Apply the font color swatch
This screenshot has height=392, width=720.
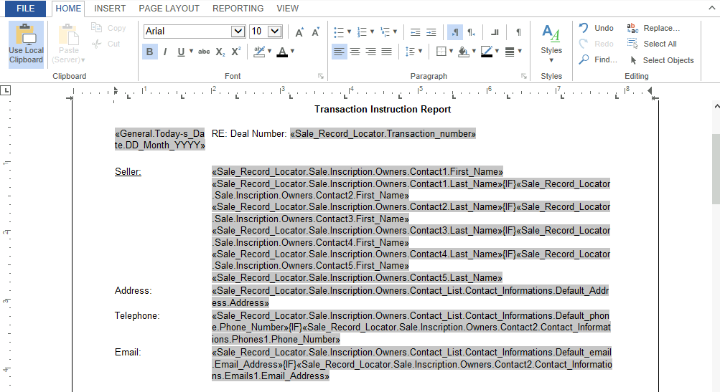coord(282,52)
